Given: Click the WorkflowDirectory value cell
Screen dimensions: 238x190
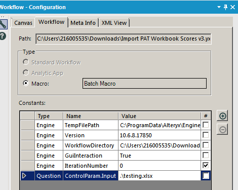Looking at the screenshot, I should (x=160, y=145).
